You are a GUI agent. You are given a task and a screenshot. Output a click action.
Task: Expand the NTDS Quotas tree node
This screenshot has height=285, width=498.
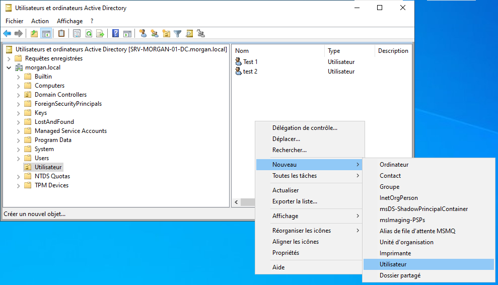pos(19,176)
